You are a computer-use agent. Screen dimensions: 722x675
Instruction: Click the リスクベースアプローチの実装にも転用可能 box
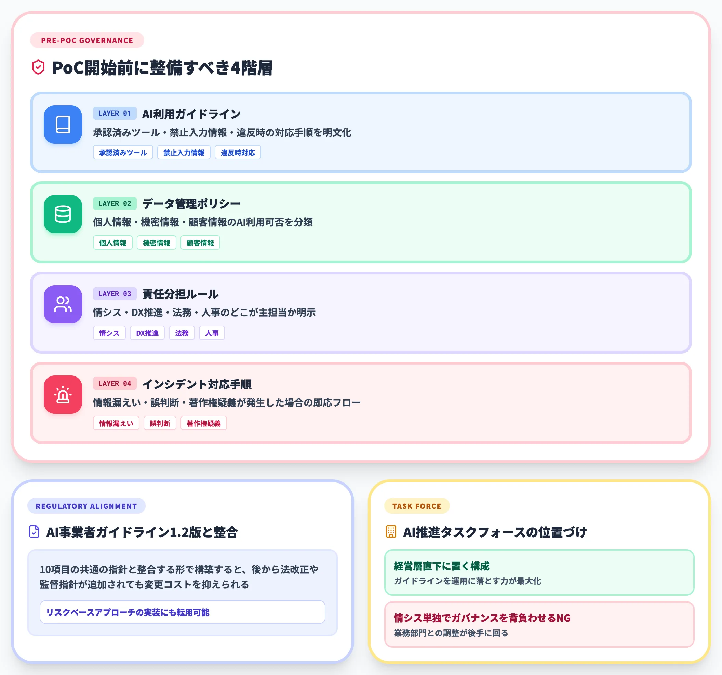click(x=182, y=612)
